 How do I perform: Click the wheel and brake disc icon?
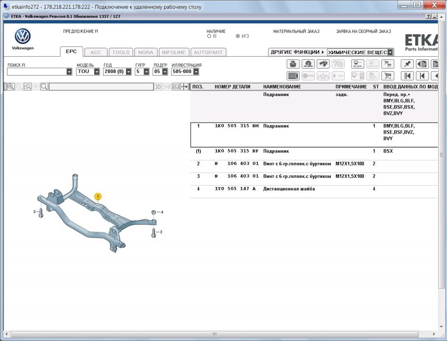308,64
